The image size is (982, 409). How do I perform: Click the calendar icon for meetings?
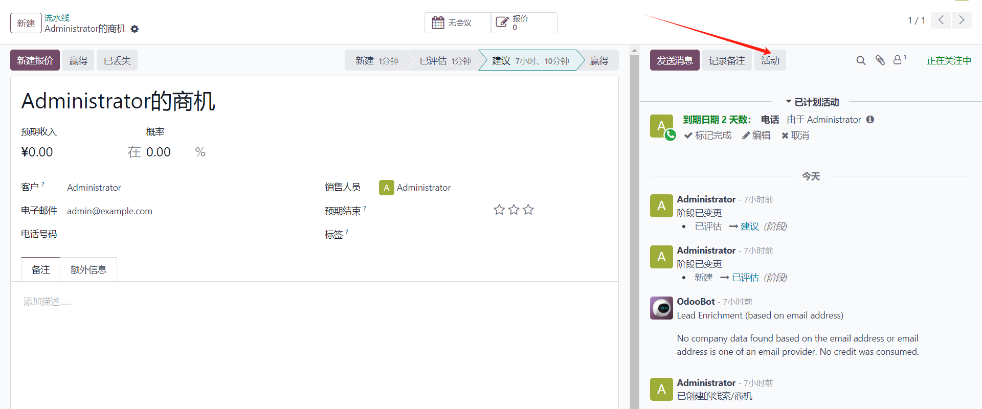[x=438, y=22]
